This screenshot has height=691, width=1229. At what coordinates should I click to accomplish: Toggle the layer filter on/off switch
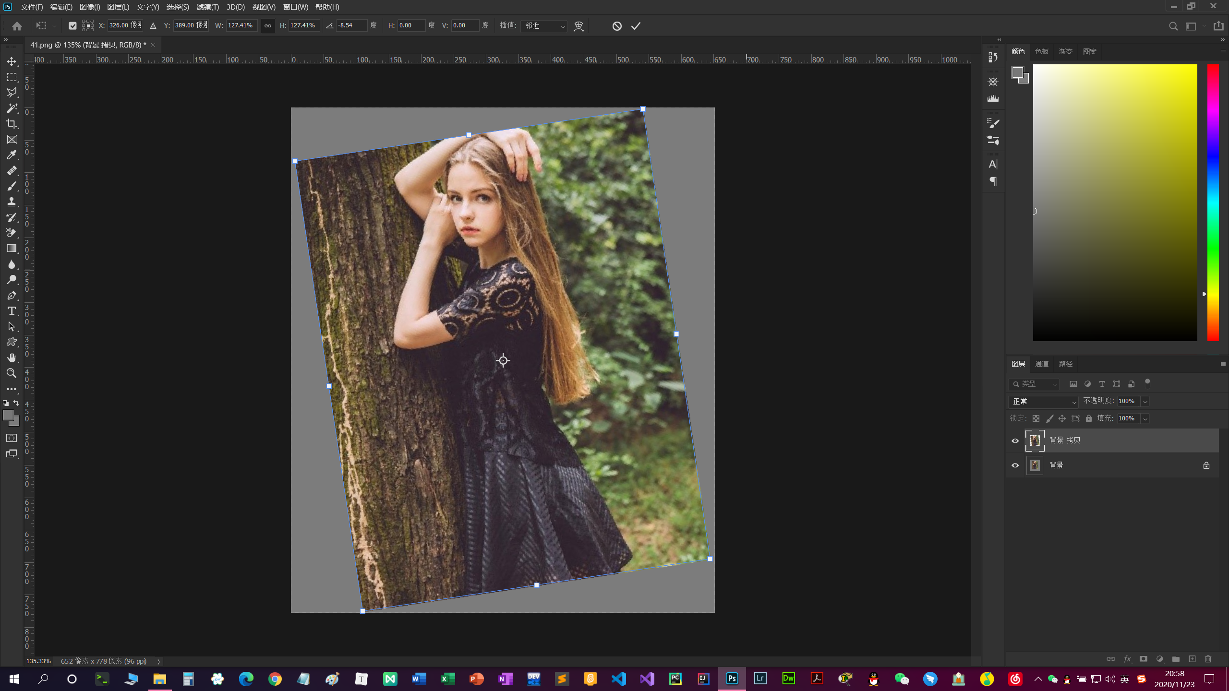pos(1147,383)
